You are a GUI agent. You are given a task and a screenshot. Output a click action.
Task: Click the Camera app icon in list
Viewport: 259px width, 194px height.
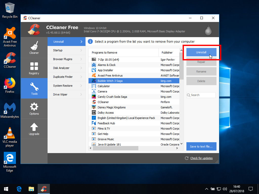(94, 91)
